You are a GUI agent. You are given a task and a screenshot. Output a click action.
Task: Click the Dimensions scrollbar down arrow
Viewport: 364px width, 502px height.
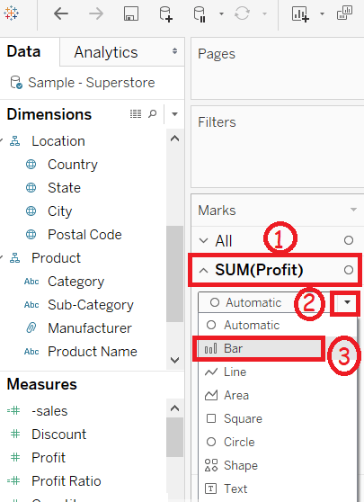174,360
